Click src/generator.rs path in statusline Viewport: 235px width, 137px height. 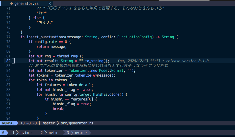coord(77,123)
